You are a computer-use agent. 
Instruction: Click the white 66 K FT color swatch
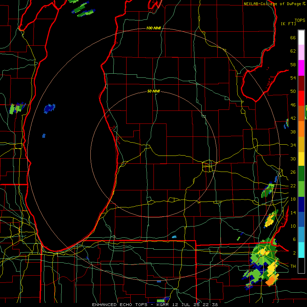click(x=301, y=38)
